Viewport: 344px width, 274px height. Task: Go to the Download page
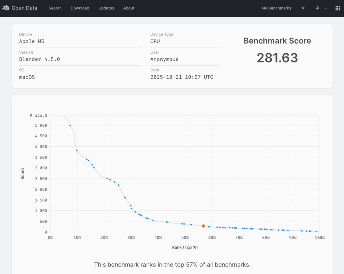point(80,8)
